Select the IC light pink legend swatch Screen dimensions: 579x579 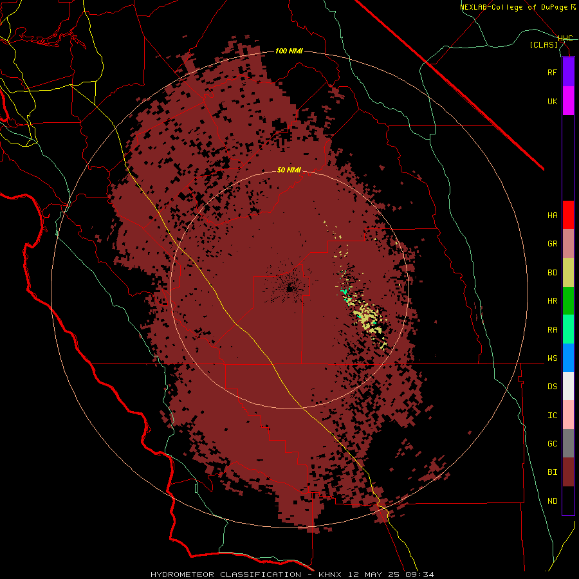point(568,415)
